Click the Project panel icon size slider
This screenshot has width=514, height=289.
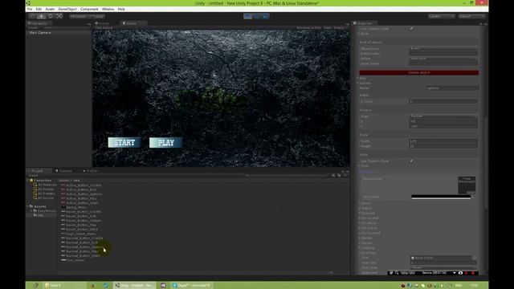(x=332, y=273)
